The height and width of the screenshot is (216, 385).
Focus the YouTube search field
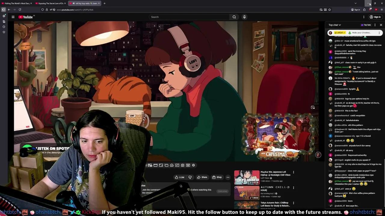[x=189, y=17]
